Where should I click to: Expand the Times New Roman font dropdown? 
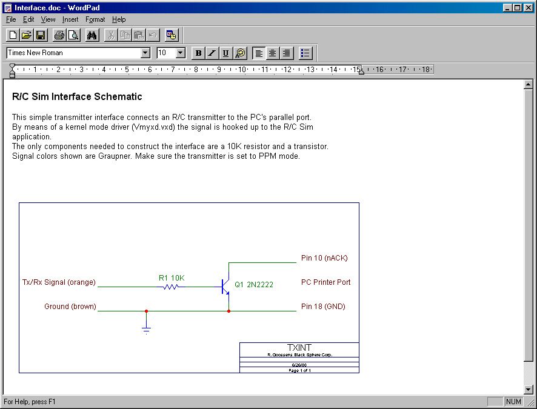coord(145,53)
